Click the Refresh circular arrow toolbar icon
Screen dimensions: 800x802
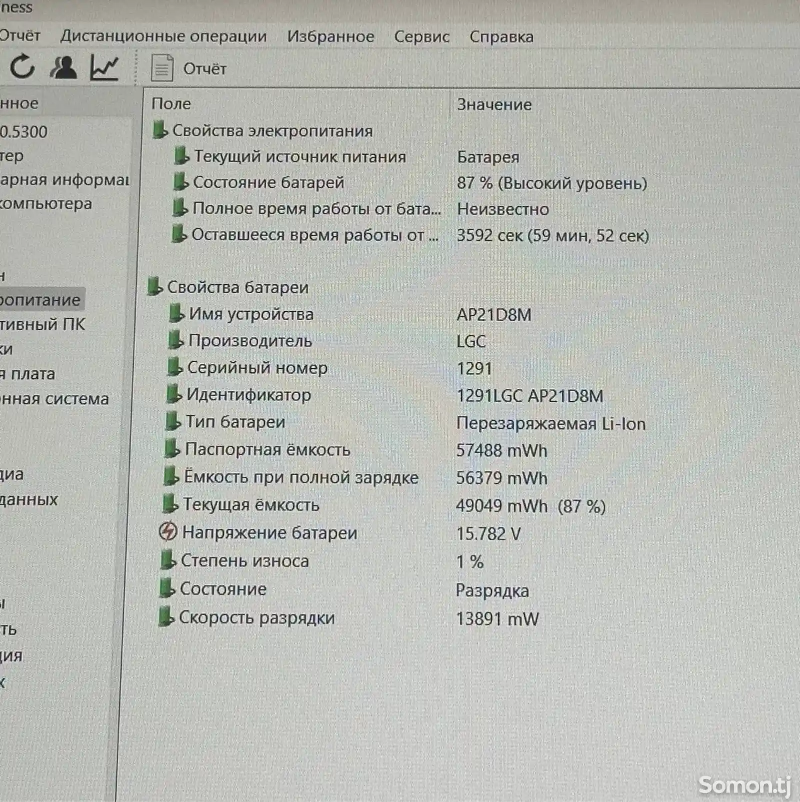(x=22, y=67)
